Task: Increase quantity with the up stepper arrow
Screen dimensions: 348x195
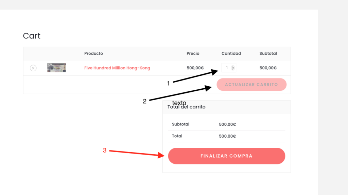Action: pyautogui.click(x=233, y=67)
